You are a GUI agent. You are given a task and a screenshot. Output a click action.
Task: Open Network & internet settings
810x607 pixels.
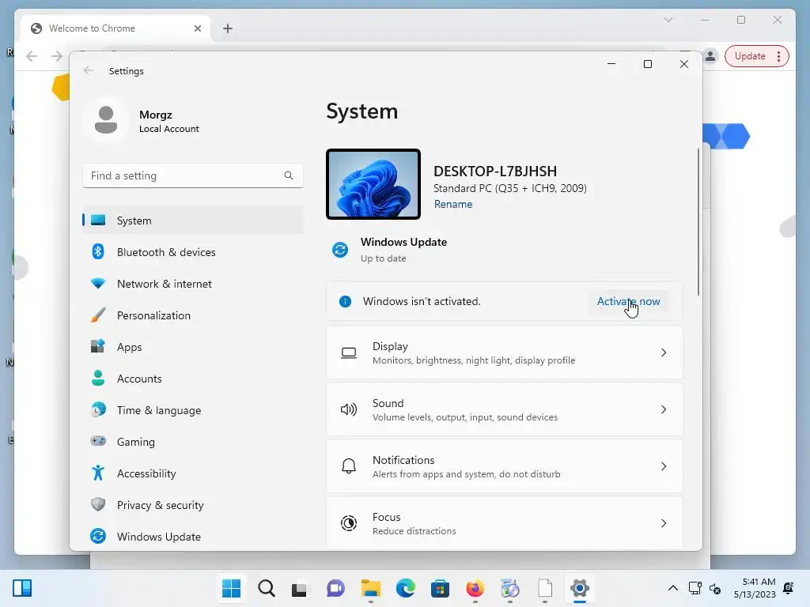[193, 284]
